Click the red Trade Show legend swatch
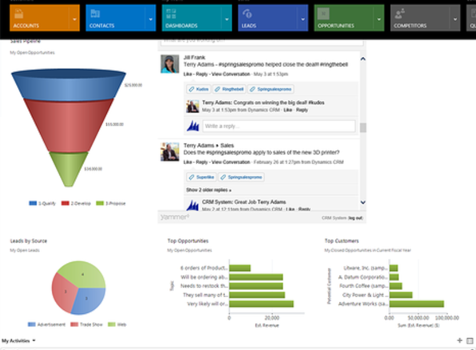This screenshot has height=350, width=476. point(75,325)
